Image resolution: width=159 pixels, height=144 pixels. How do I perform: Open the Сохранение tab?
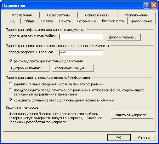(87, 21)
